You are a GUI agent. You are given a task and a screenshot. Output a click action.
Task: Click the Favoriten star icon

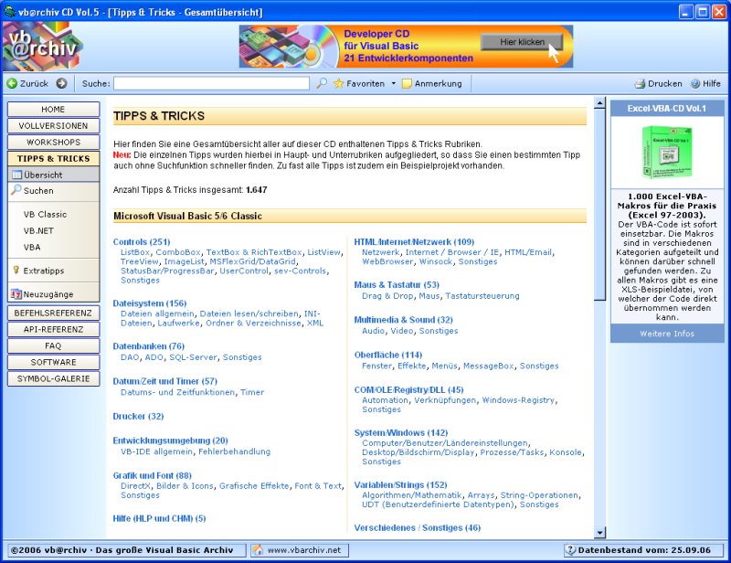tap(339, 83)
